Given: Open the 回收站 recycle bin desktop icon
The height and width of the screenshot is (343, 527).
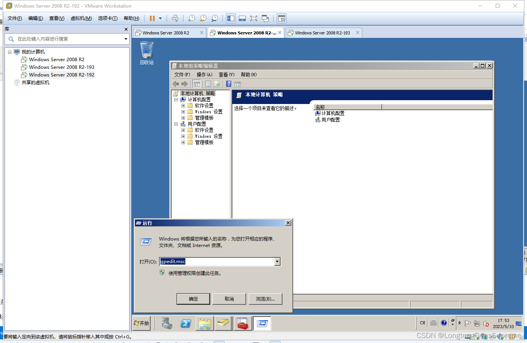Looking at the screenshot, I should point(147,53).
